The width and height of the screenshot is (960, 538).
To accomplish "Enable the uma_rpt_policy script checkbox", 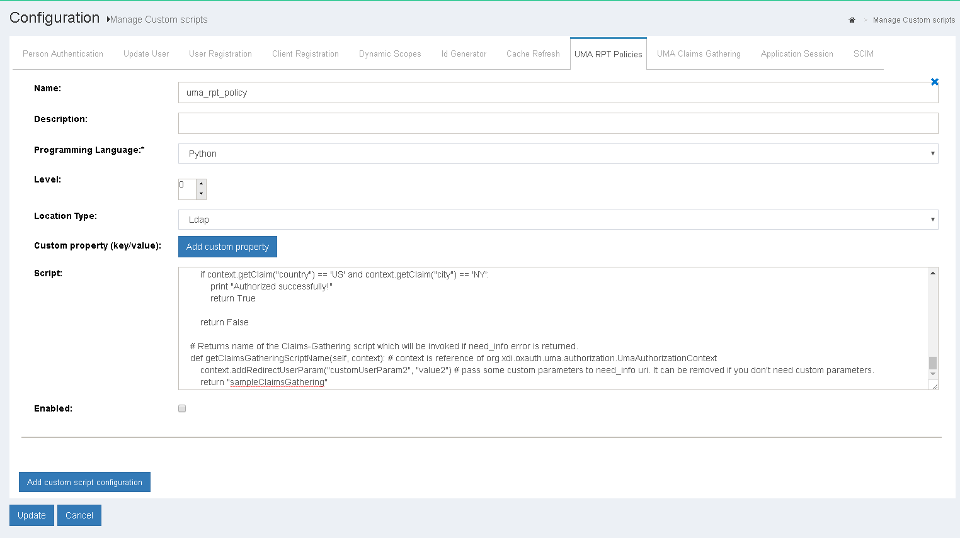I will click(x=181, y=408).
